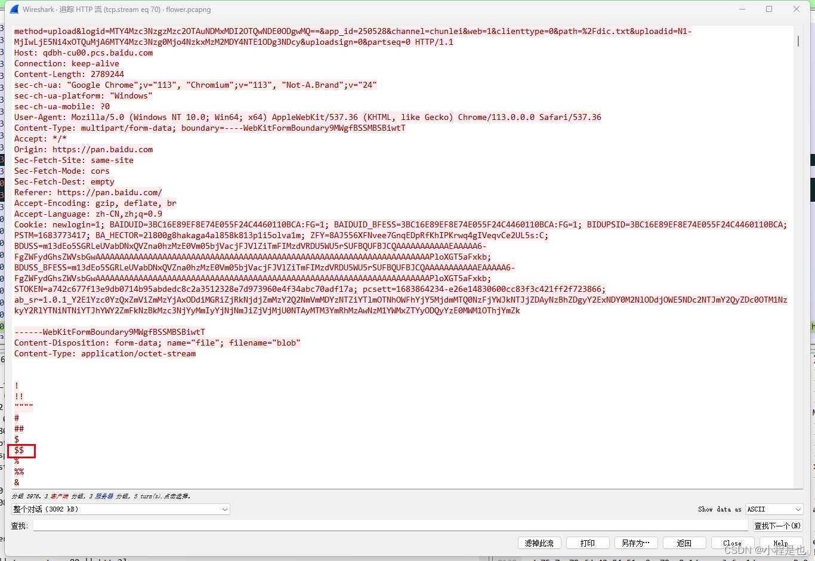Click the 'Content-Type: multipart/form-data' line
Image resolution: width=815 pixels, height=561 pixels.
coord(210,128)
